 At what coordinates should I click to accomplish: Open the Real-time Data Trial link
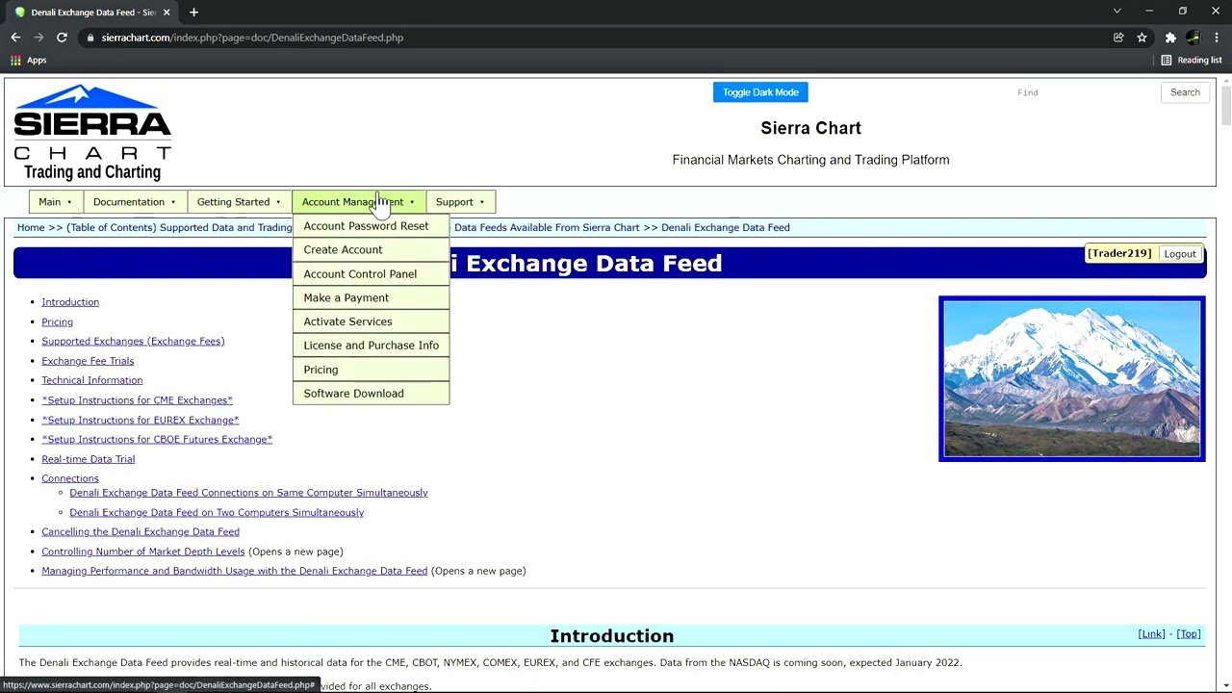click(x=88, y=459)
